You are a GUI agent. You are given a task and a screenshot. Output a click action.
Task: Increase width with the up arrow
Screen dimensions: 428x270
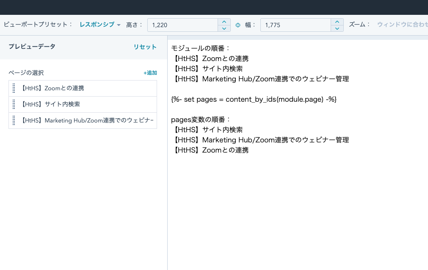click(337, 22)
